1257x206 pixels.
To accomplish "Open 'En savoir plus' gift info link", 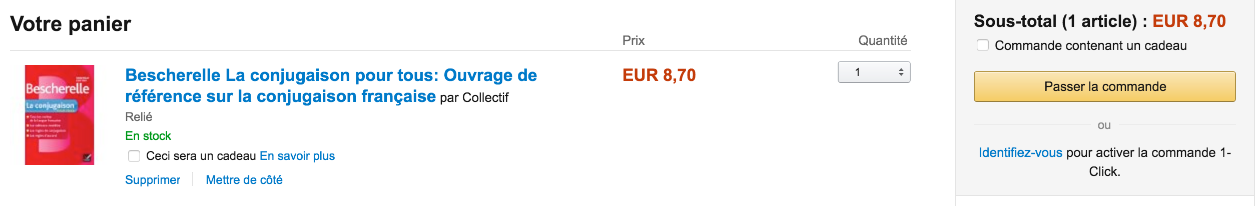I will 297,156.
